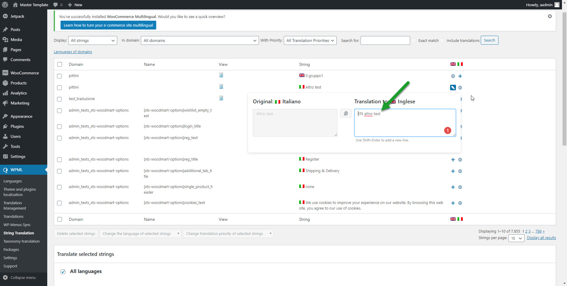Click globe icon in 'none' row

click(x=460, y=187)
